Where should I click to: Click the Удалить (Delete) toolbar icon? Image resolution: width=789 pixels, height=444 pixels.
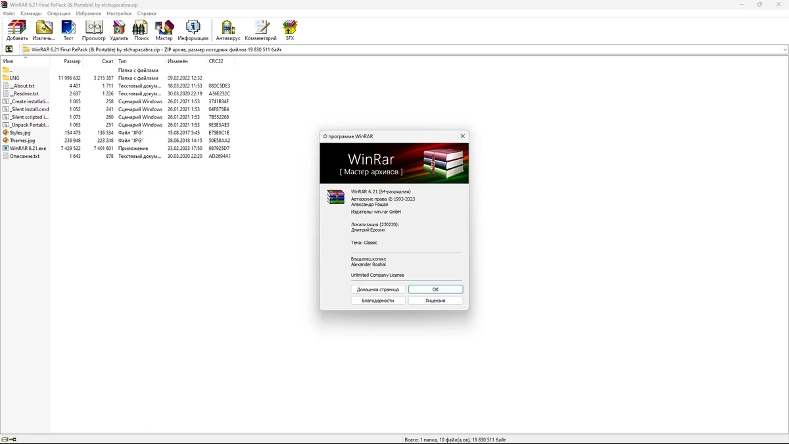pos(119,28)
